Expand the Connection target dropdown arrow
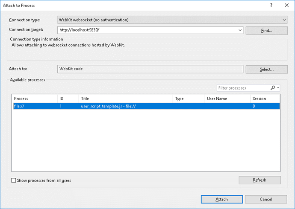The width and height of the screenshot is (295, 209). pos(241,30)
